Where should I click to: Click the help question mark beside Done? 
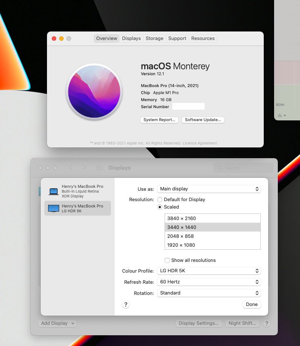click(x=126, y=305)
